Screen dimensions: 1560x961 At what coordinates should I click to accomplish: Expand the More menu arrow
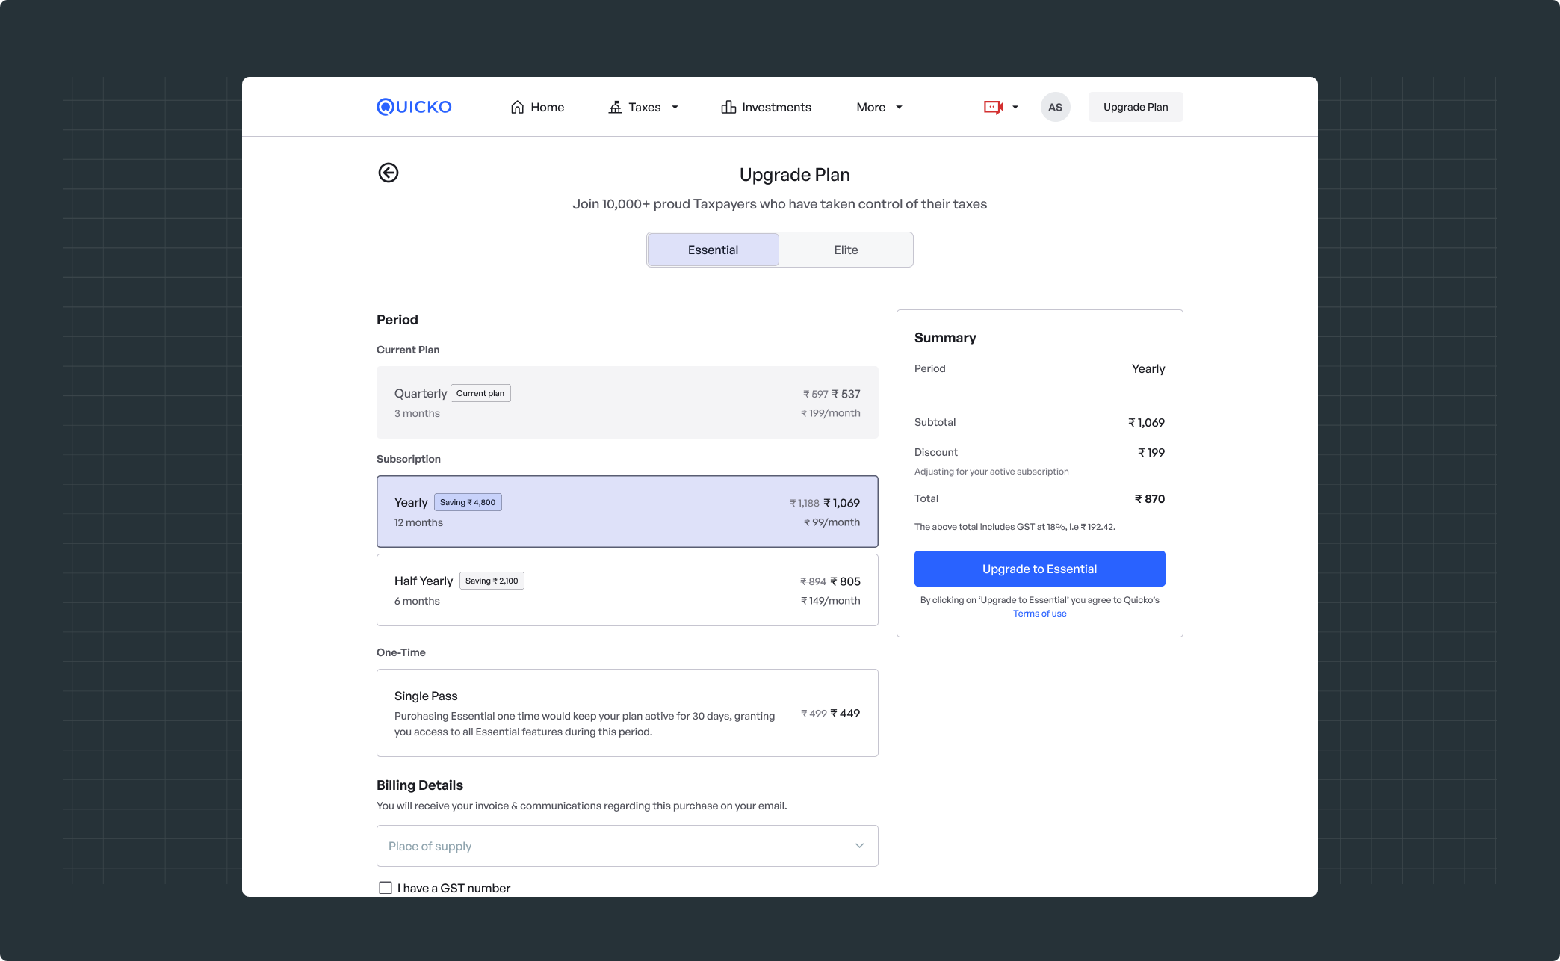[899, 108]
